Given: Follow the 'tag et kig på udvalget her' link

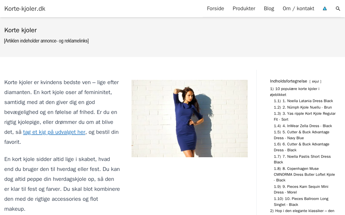Looking at the screenshot, I should coord(54,132).
